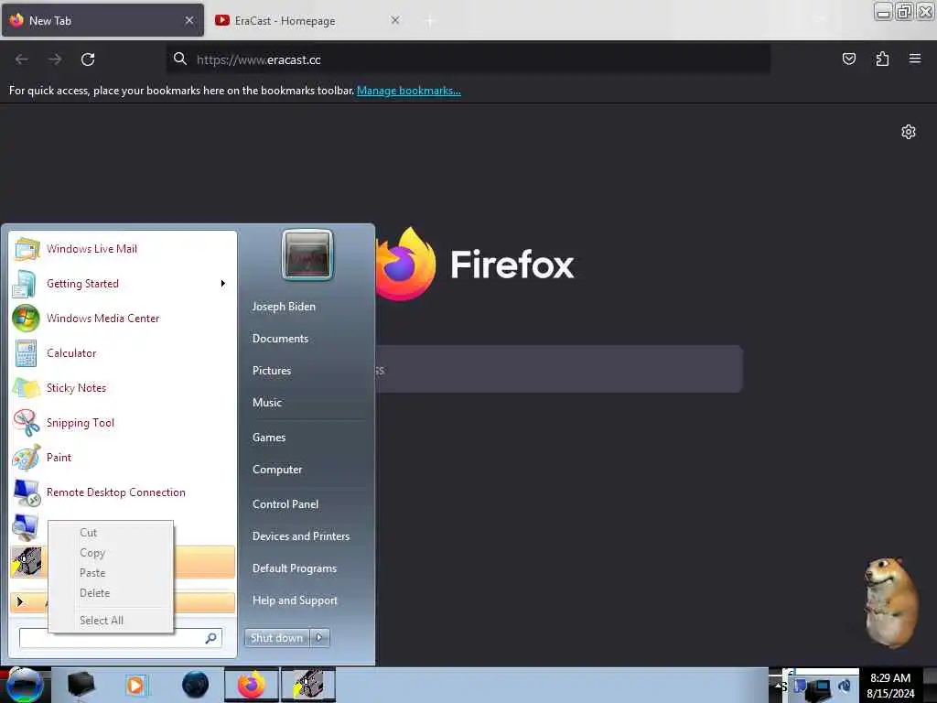Click the Snipping Tool scissors icon
Image resolution: width=937 pixels, height=703 pixels.
click(x=26, y=422)
